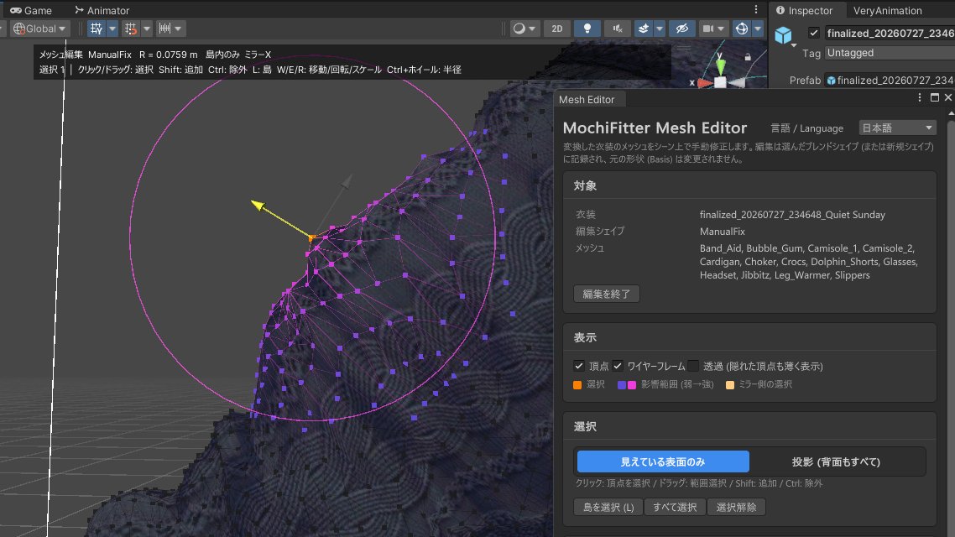Image resolution: width=955 pixels, height=537 pixels.
Task: Toggle scene audio mute icon
Action: (x=617, y=29)
